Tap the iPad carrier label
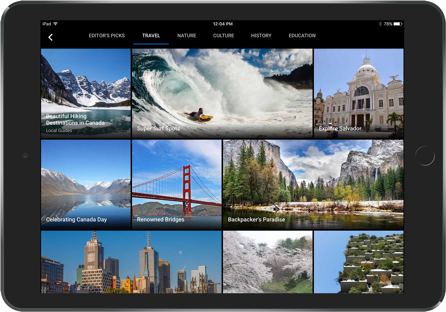 click(47, 24)
